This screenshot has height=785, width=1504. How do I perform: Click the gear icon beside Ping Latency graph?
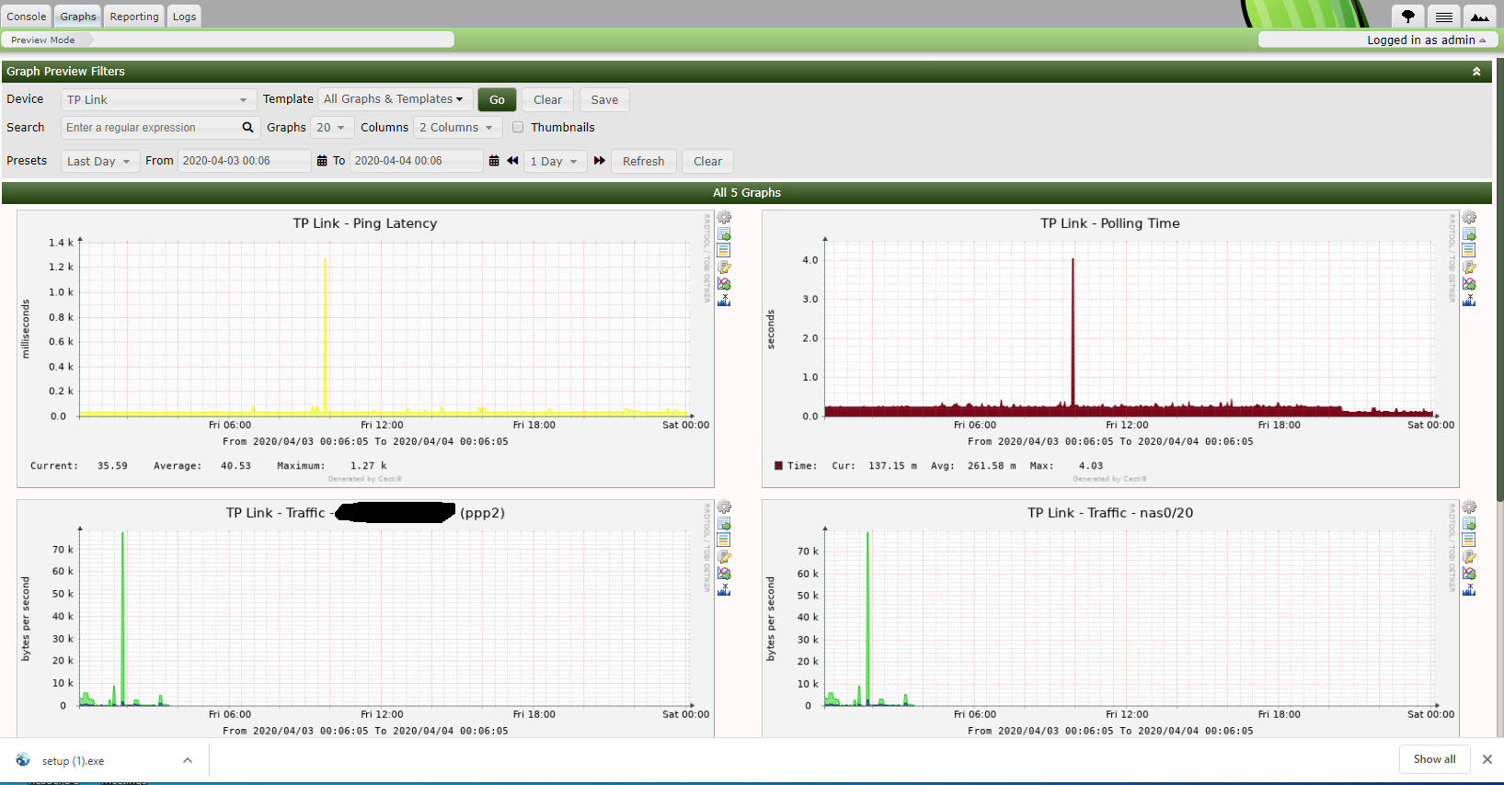tap(724, 218)
